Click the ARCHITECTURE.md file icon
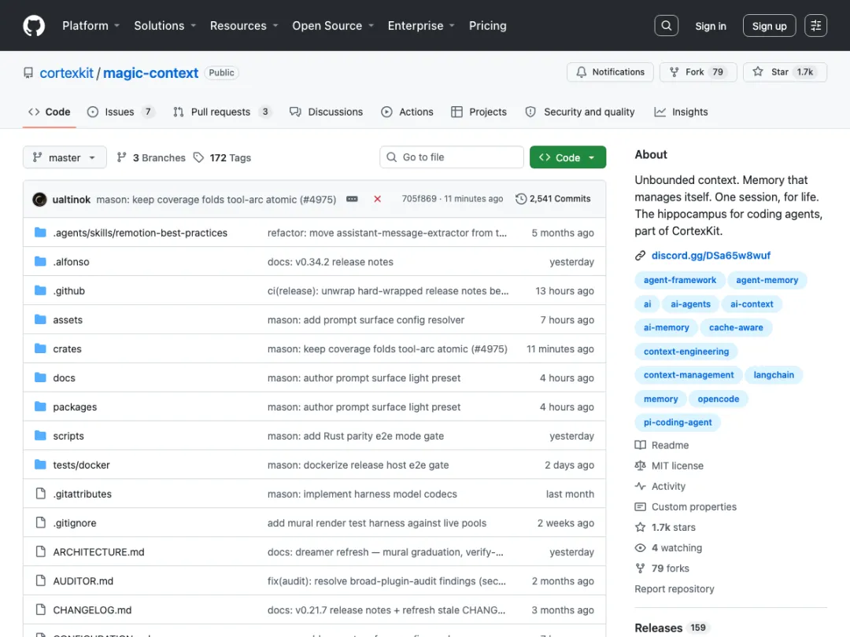This screenshot has width=850, height=637. coord(40,551)
